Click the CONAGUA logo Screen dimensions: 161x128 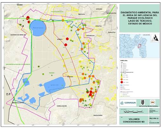tap(128, 103)
